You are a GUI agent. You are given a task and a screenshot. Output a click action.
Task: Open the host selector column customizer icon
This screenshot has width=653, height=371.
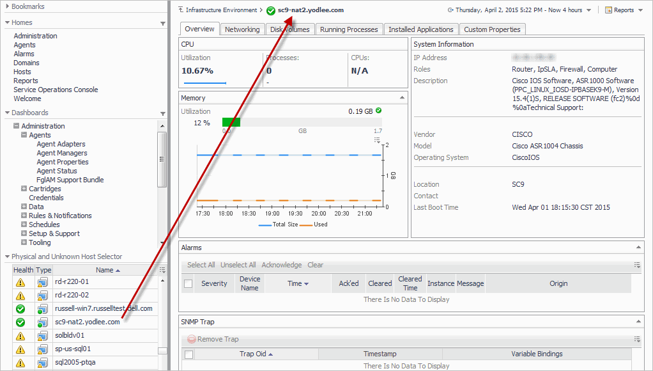tap(163, 270)
